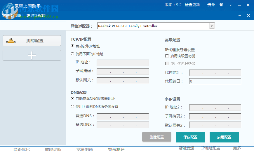The width and height of the screenshot is (254, 157).
Task: Switch to 故障诊断 tab
Action: pos(53,149)
